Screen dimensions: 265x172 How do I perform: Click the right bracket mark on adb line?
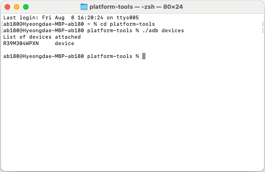(x=263, y=30)
